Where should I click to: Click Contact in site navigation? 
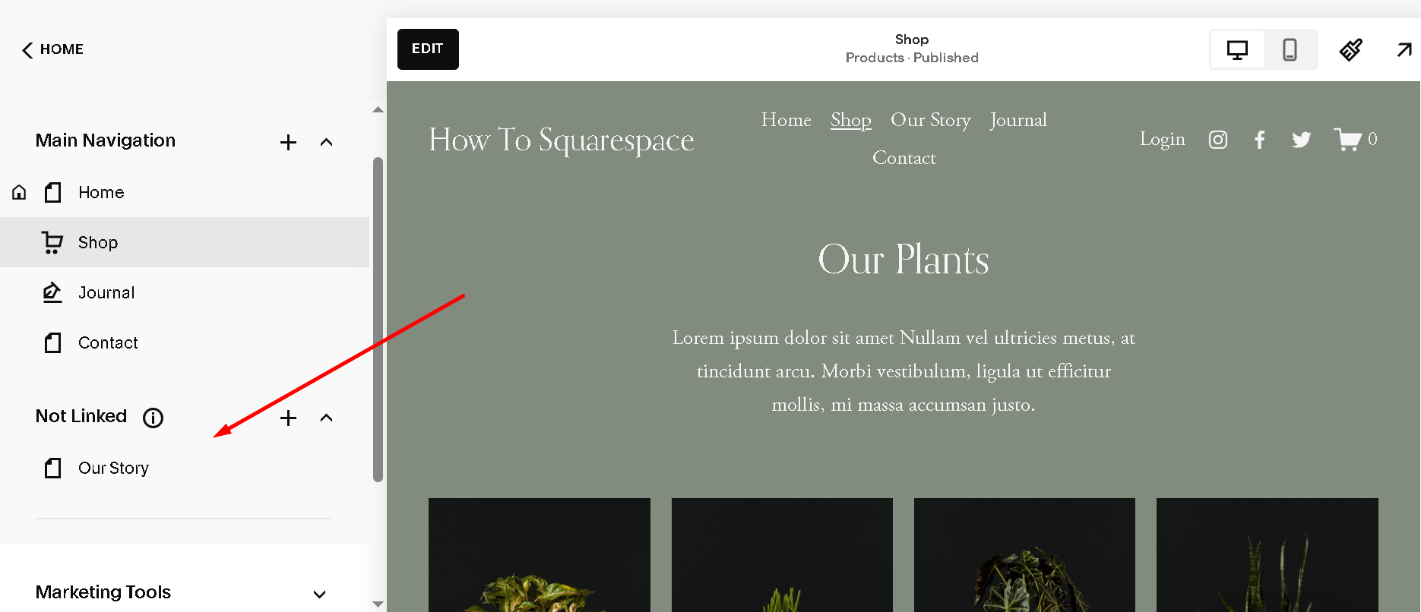[x=904, y=158]
